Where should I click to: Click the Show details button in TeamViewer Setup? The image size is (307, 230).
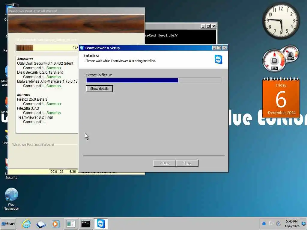(99, 89)
